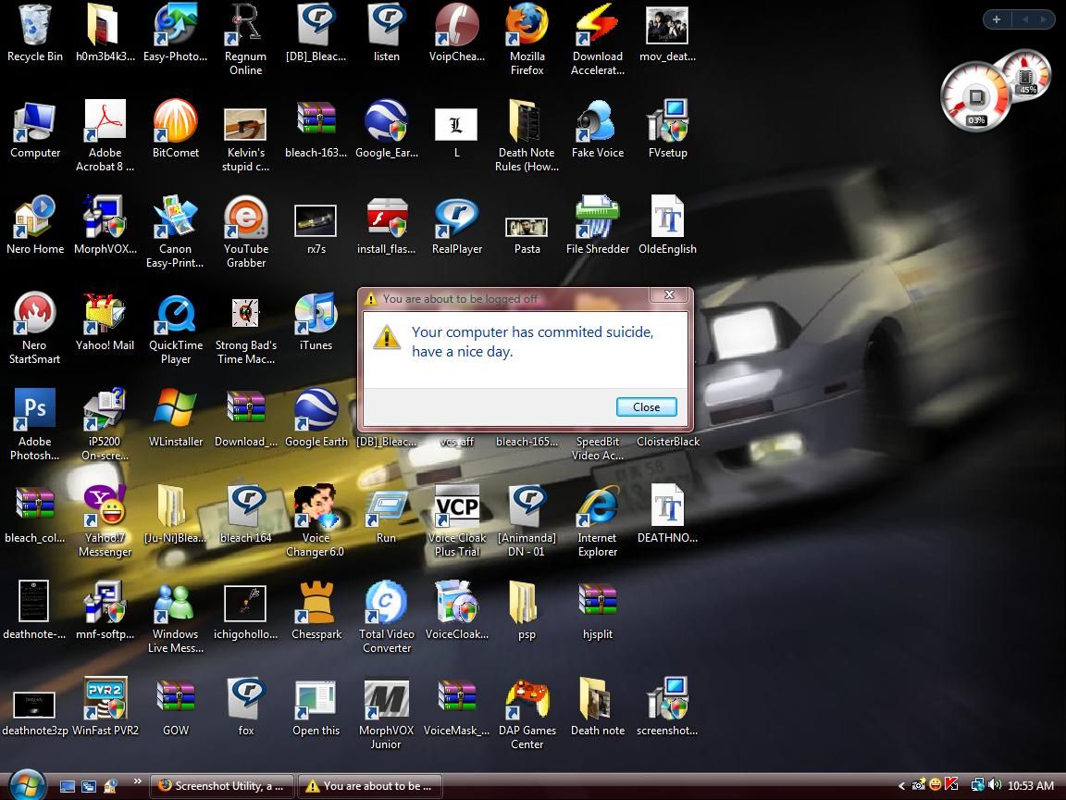This screenshot has width=1066, height=800.
Task: Select the Recycle Bin icon
Action: tap(34, 32)
